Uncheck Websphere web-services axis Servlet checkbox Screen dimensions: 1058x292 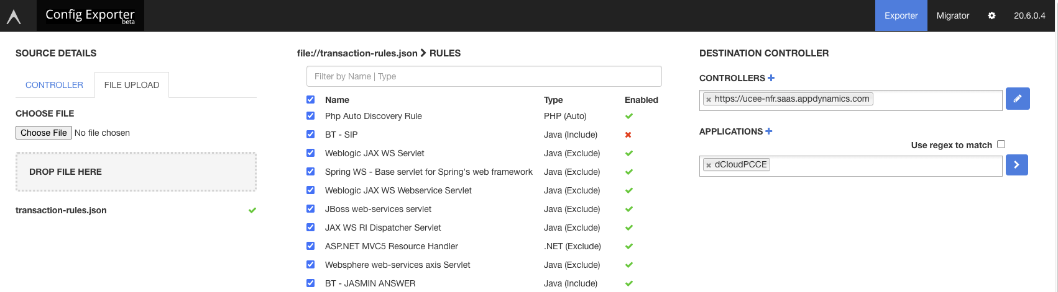click(x=311, y=264)
